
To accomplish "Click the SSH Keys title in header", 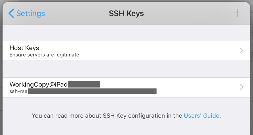I will [126, 13].
